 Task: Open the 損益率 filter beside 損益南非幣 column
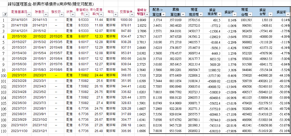[x=235, y=14]
